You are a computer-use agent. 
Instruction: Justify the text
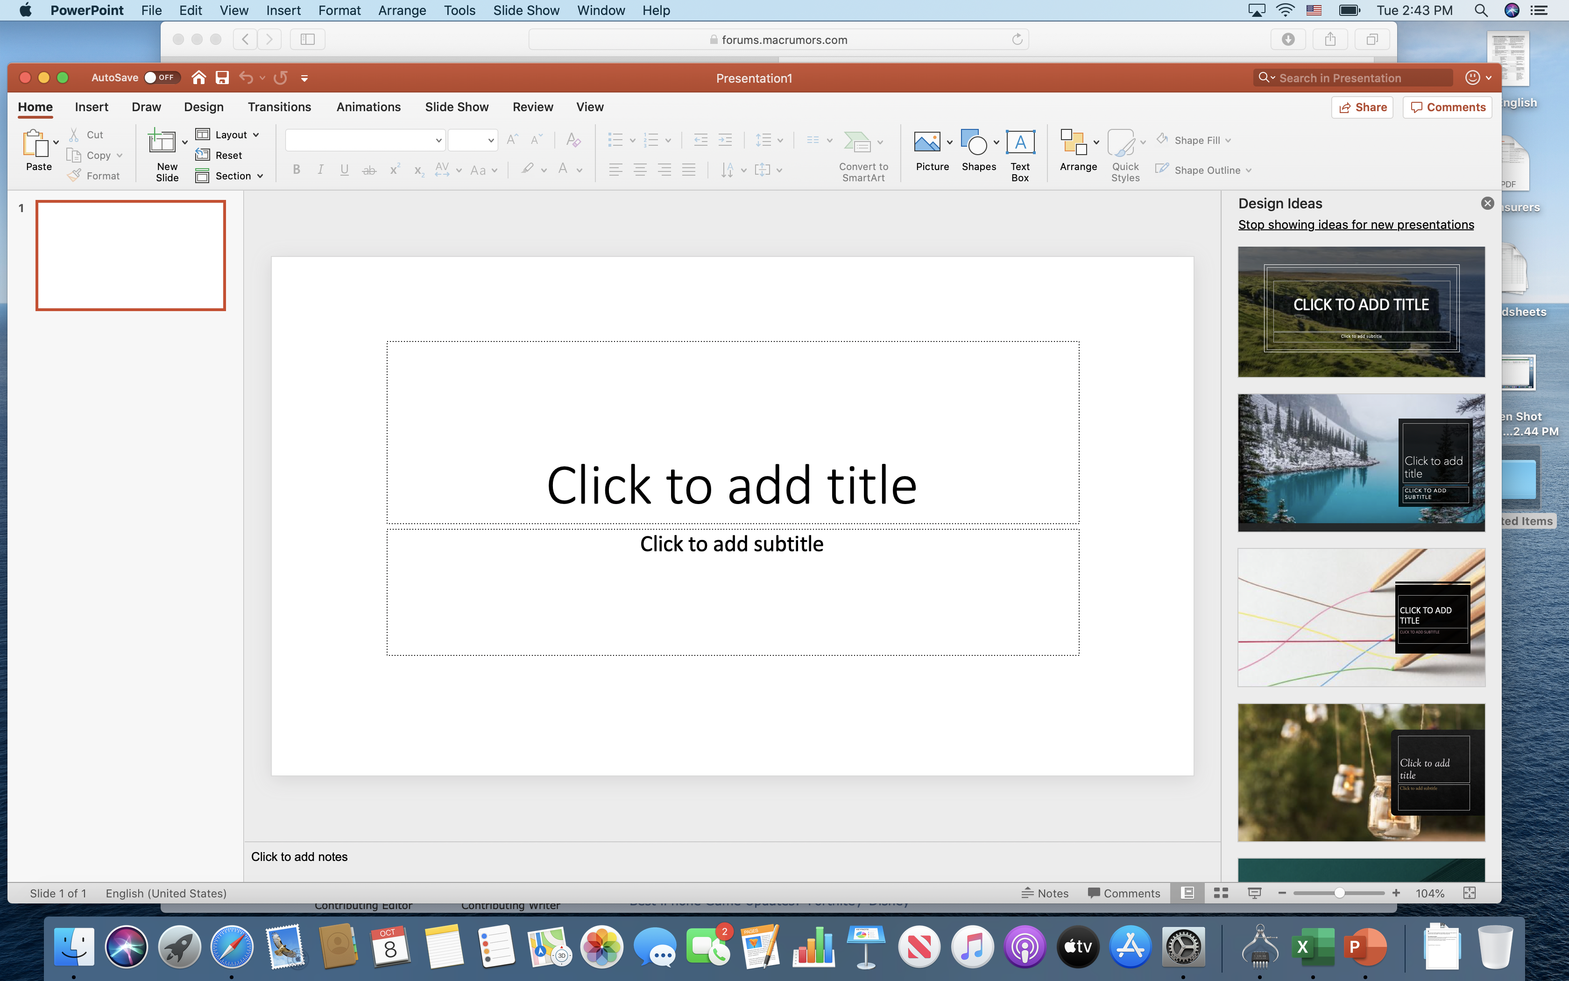(689, 170)
